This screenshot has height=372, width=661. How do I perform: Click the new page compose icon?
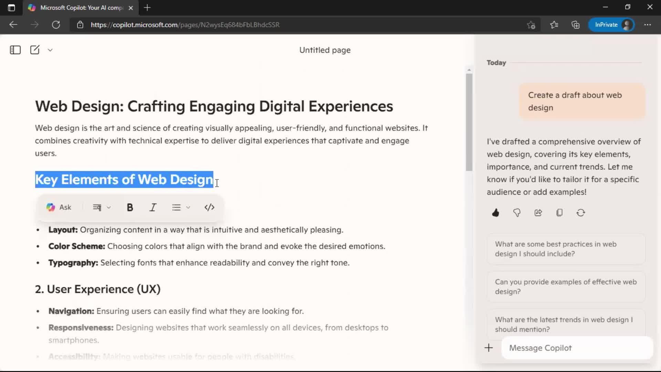[35, 50]
